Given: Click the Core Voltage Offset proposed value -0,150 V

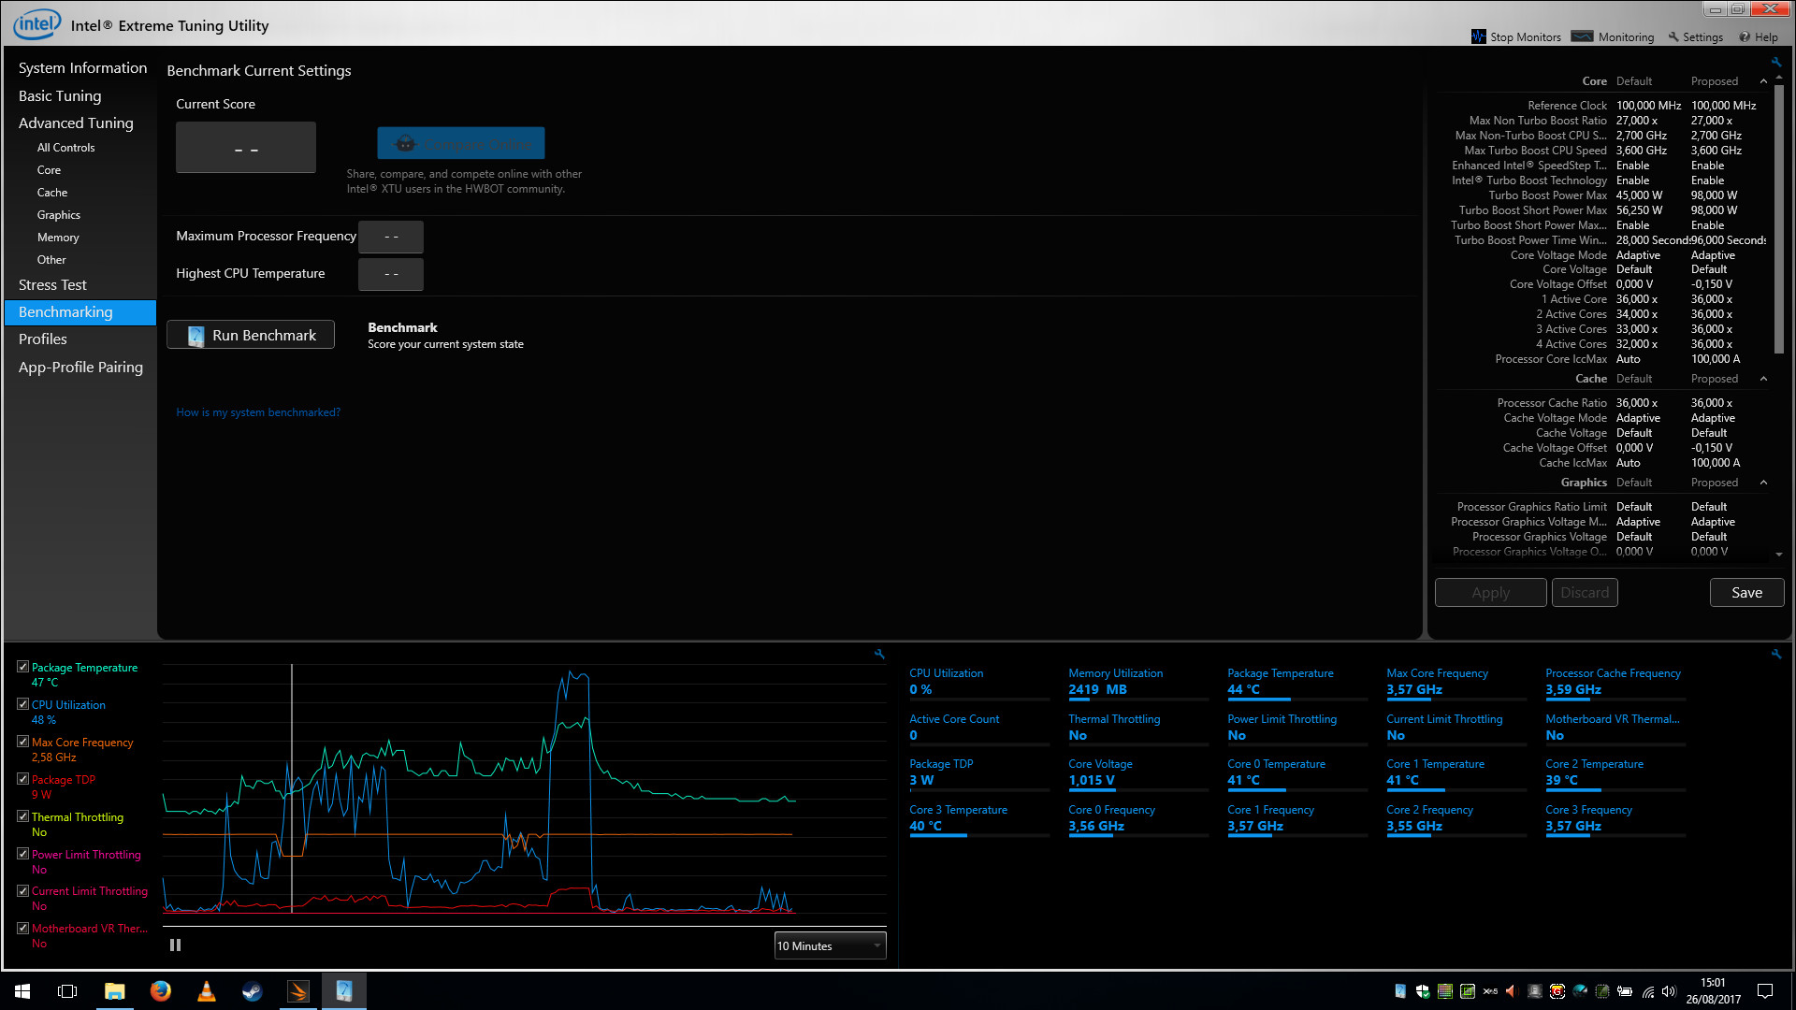Looking at the screenshot, I should coord(1711,284).
